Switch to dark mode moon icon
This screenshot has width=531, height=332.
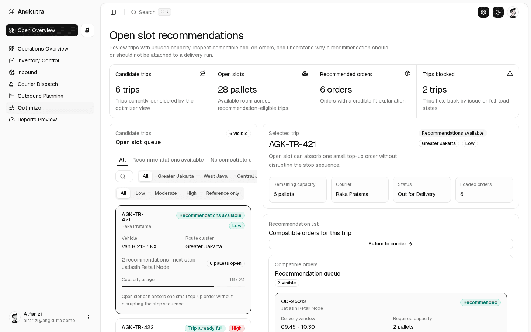pos(498,12)
